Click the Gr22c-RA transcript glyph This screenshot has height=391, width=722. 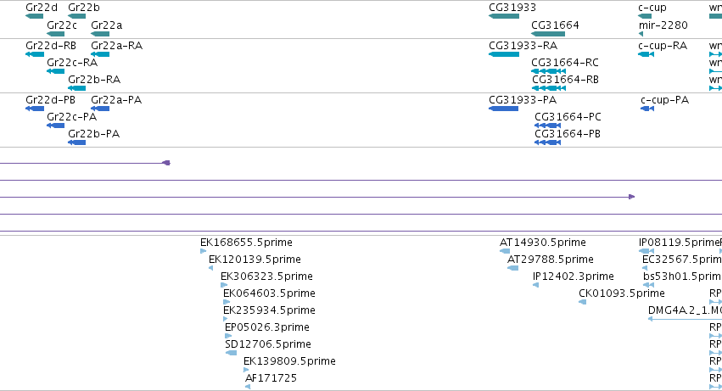click(56, 71)
